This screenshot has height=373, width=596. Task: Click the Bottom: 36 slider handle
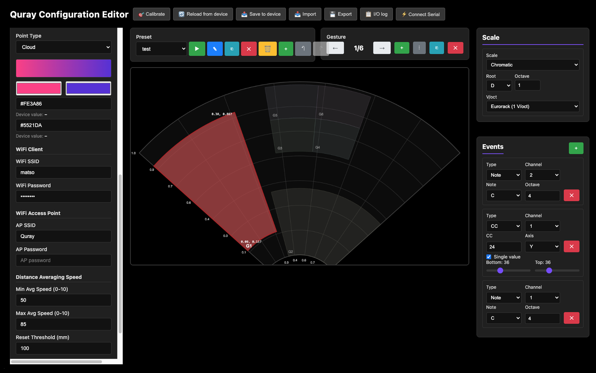click(x=500, y=270)
